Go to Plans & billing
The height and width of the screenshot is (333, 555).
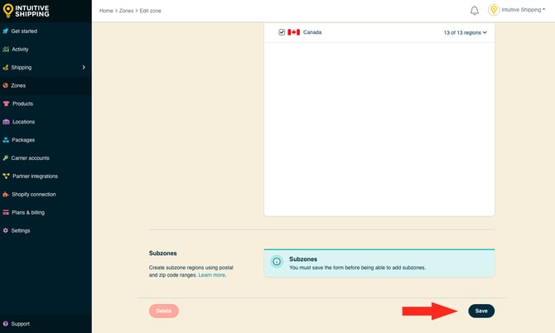click(x=28, y=212)
